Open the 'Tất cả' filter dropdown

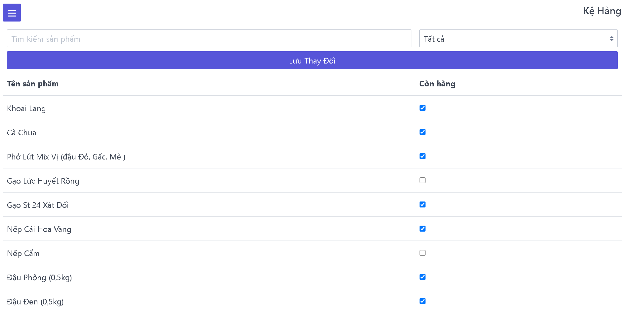(x=518, y=38)
